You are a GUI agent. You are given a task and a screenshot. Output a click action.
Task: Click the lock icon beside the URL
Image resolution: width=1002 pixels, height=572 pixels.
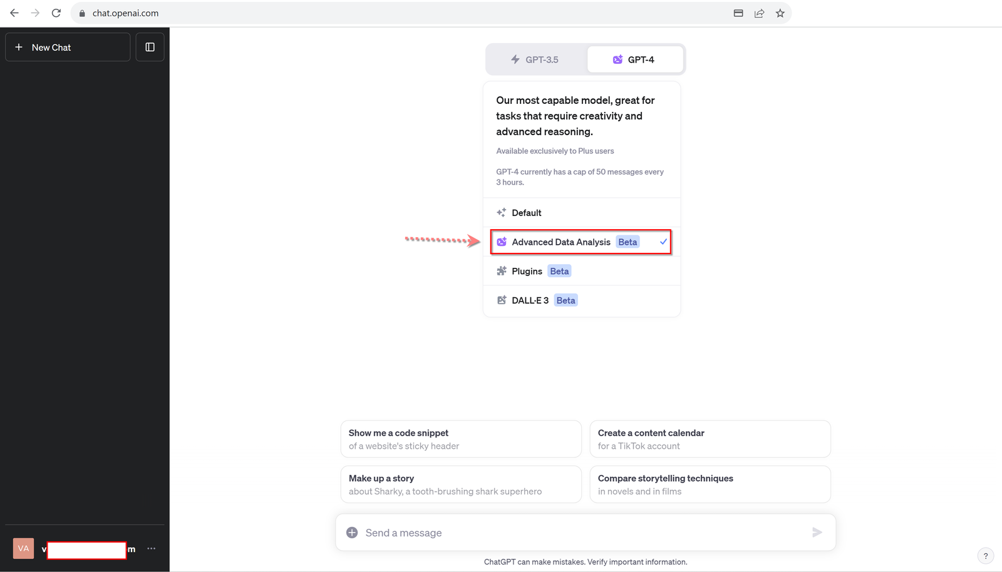(82, 13)
